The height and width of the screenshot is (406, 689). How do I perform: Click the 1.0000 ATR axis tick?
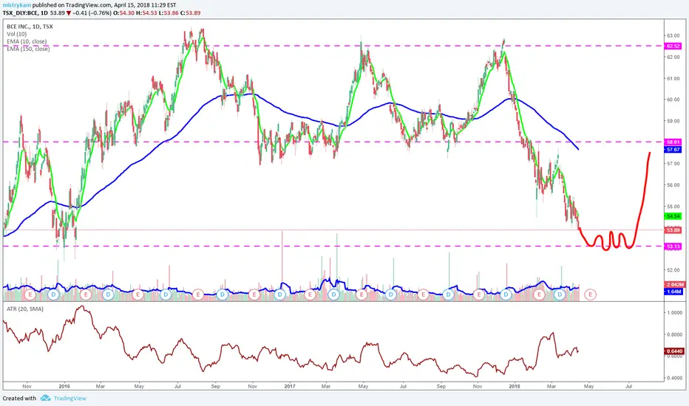point(674,313)
